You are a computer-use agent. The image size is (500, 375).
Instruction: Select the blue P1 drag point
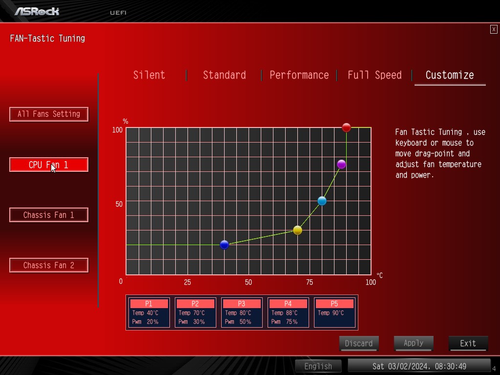[x=225, y=245]
